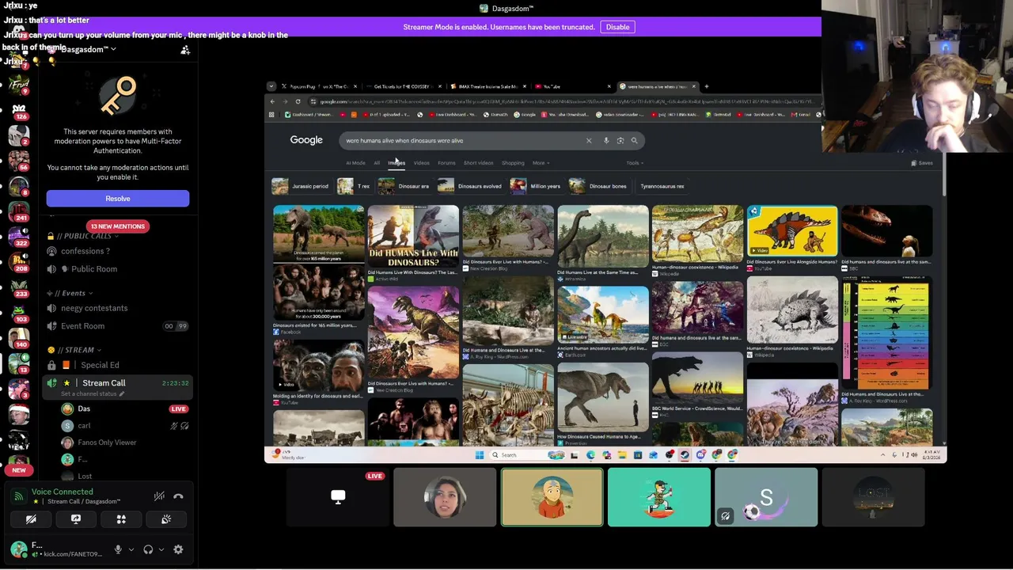
Task: Disconnect from the voice call
Action: point(178,496)
